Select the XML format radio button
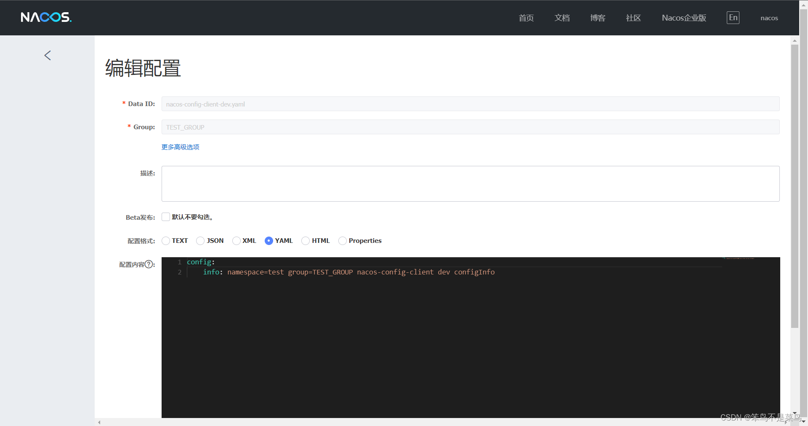808x426 pixels. [237, 241]
